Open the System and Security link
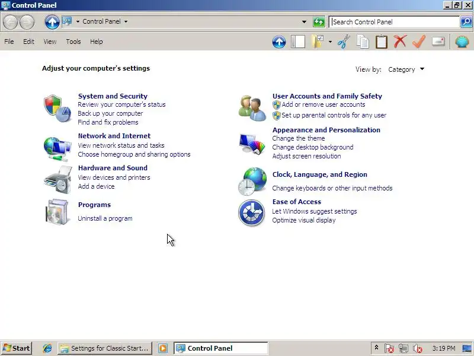Screen dimensions: 474x356 coord(113,96)
